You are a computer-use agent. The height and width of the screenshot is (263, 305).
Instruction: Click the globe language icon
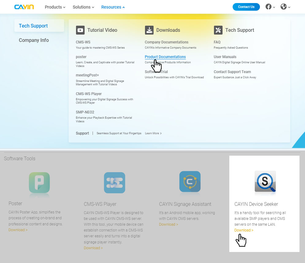pos(284,7)
